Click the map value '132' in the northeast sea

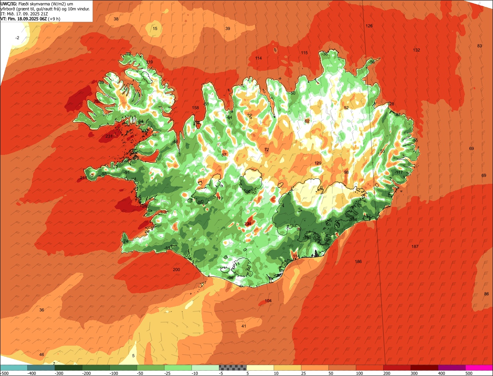tap(416, 50)
